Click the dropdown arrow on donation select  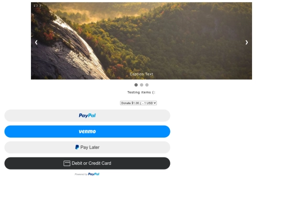[x=155, y=103]
